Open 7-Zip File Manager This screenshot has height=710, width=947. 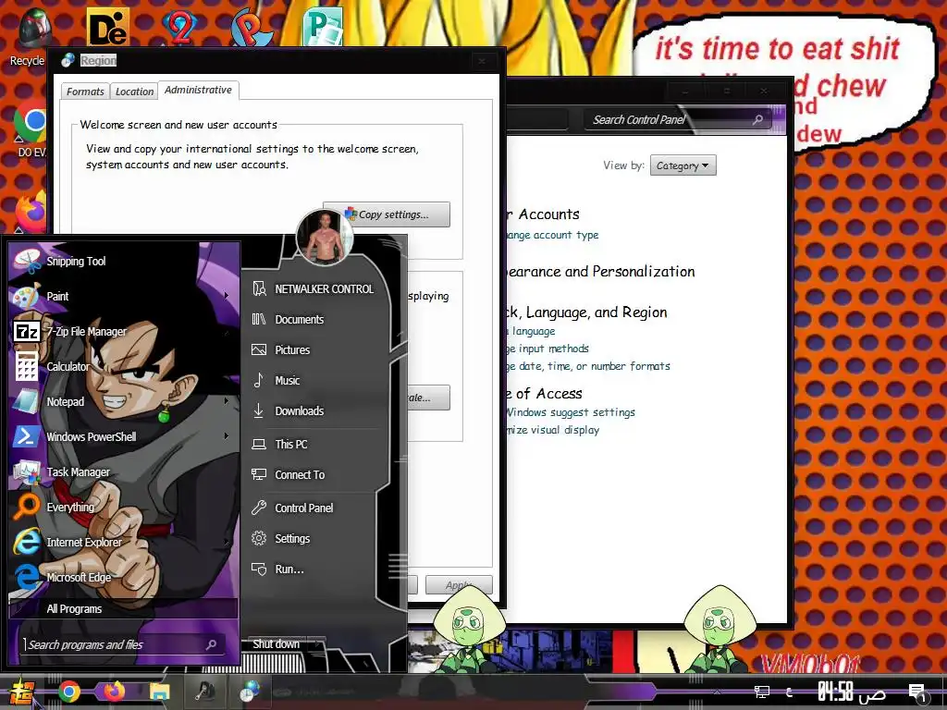[x=124, y=331]
